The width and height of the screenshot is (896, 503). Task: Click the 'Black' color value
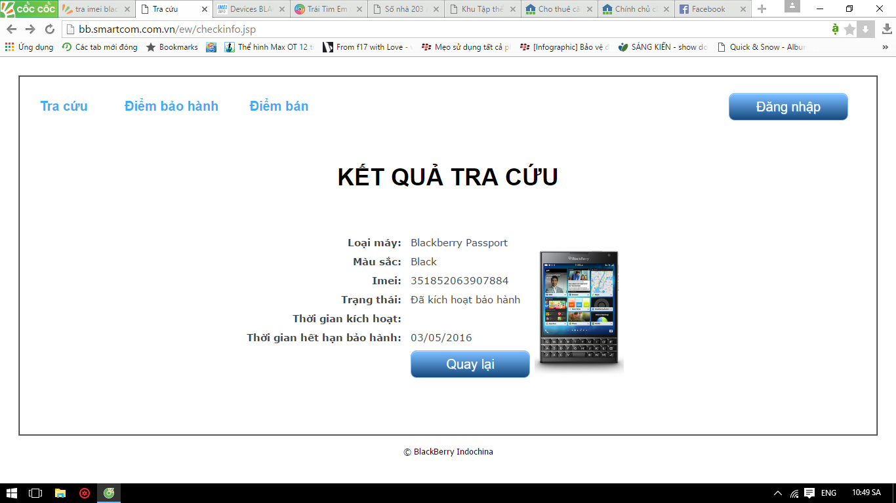(424, 262)
